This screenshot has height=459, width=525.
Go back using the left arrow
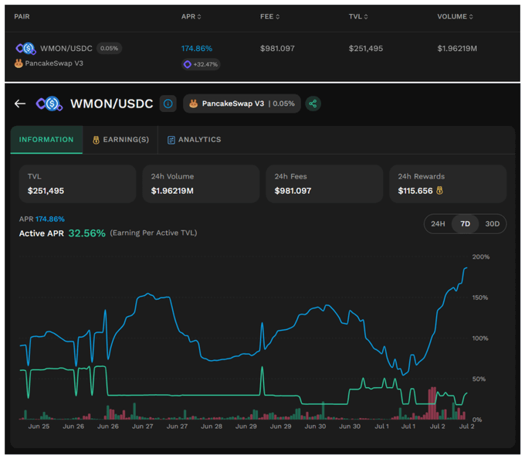tap(20, 104)
